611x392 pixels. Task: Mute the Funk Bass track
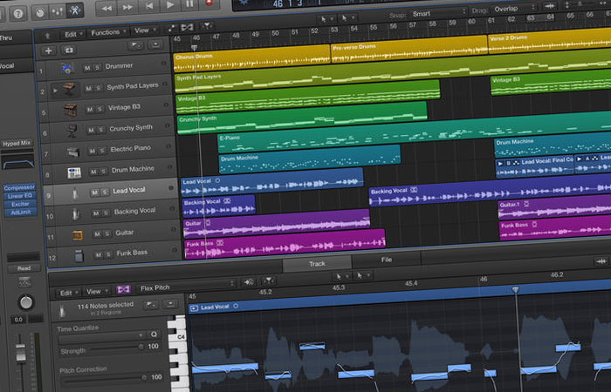click(98, 254)
